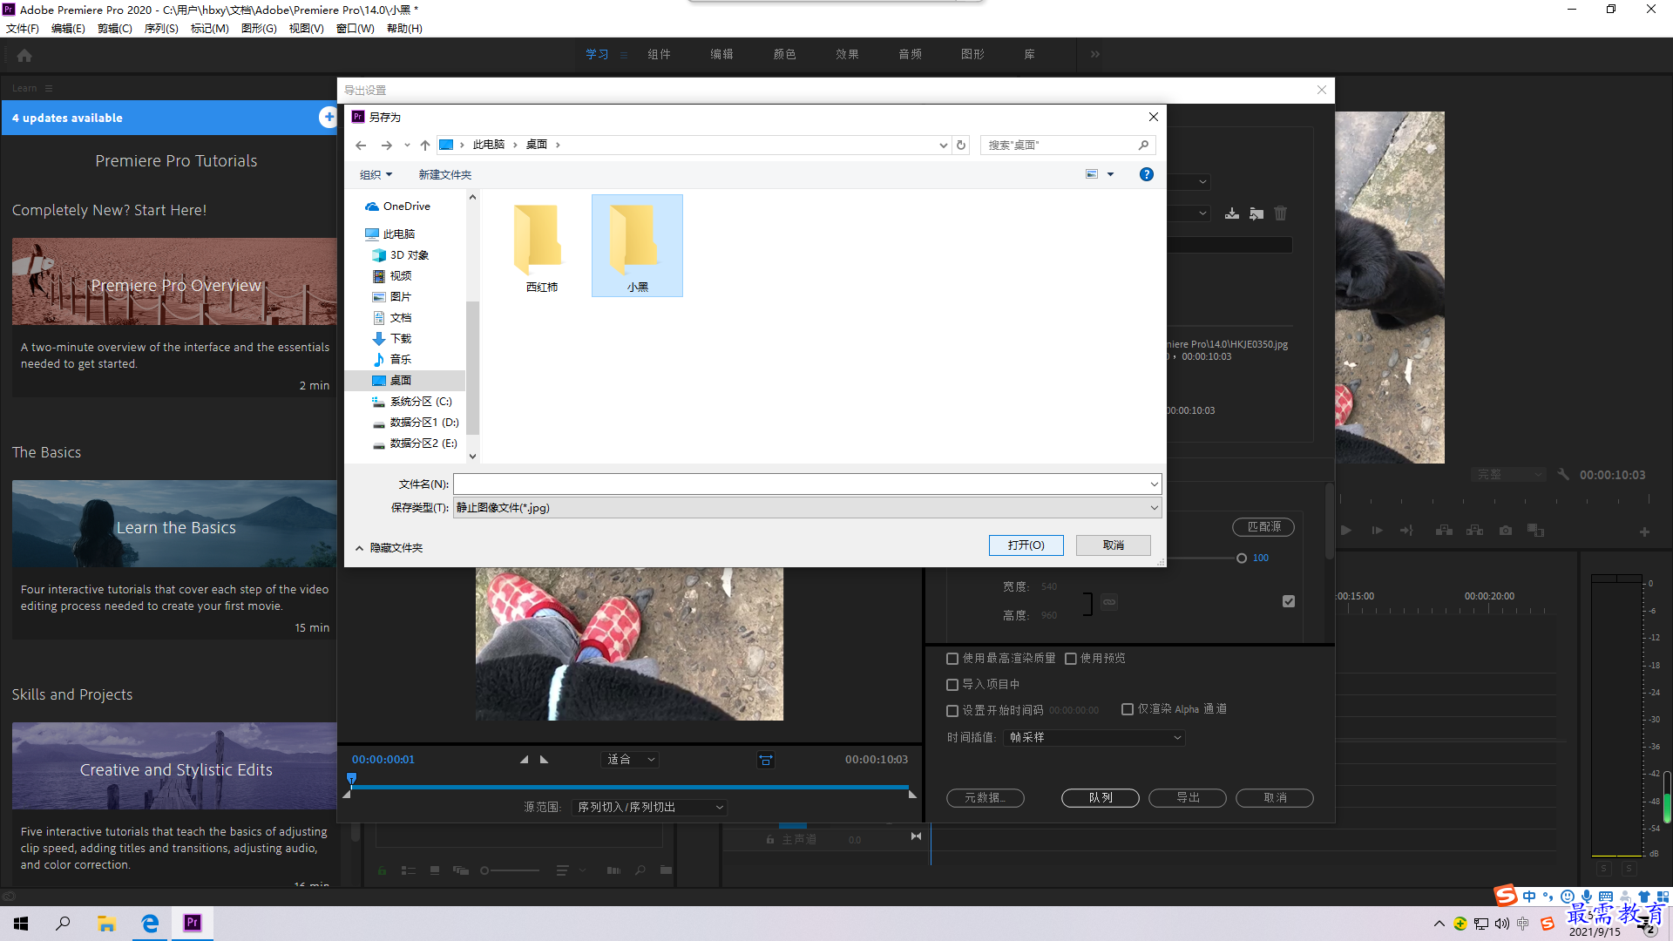This screenshot has width=1673, height=941.
Task: Enable use maximum render quality checkbox
Action: click(x=952, y=659)
